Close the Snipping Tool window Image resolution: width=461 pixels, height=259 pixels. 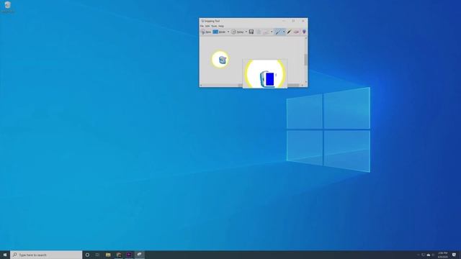(x=303, y=21)
